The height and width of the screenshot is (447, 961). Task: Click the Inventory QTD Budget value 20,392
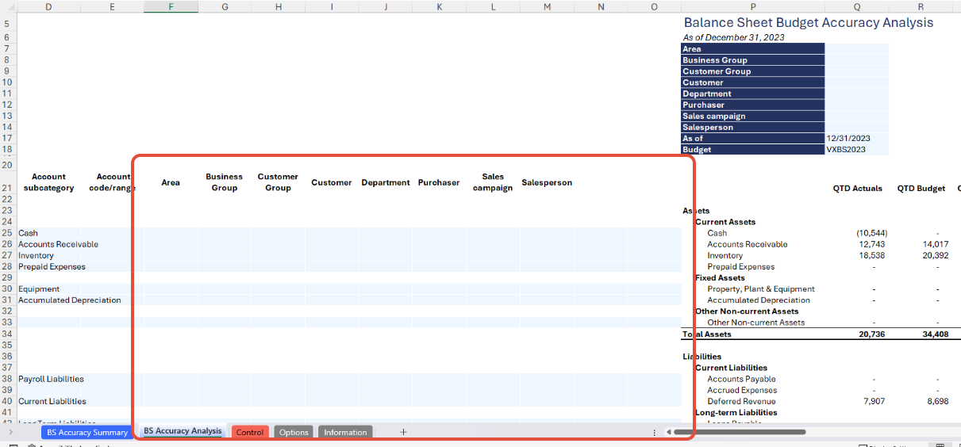pos(934,255)
